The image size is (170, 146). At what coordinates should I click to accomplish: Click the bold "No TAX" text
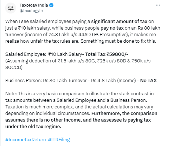tap(148, 81)
